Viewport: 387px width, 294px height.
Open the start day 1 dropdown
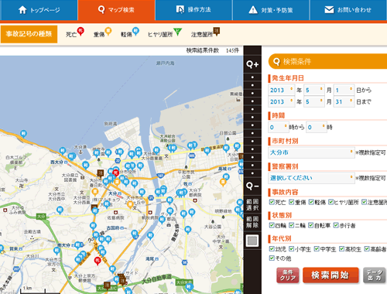tap(344, 90)
